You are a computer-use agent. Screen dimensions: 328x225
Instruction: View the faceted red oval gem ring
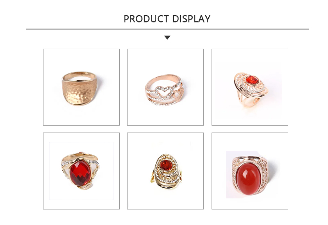coord(81,171)
